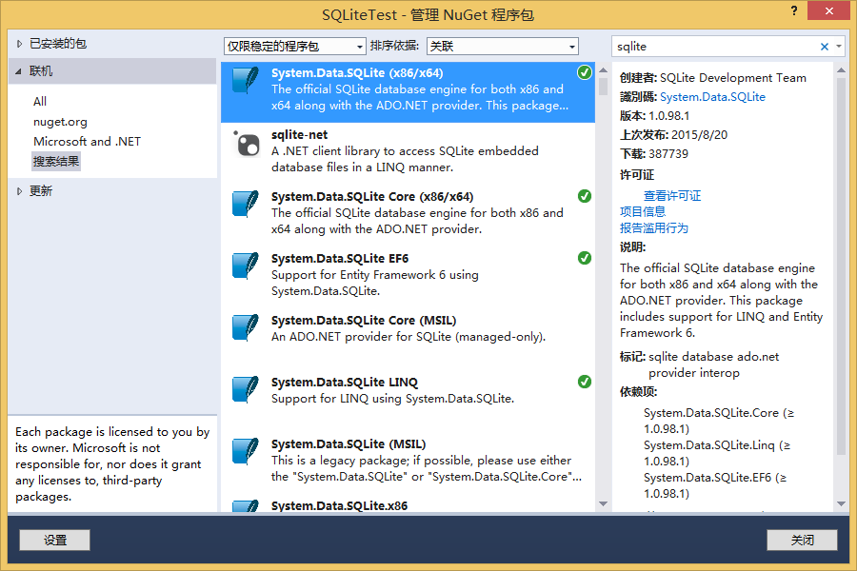857x571 pixels.
Task: Click installed checkmark on System.Data.SQLite EF6
Action: tap(585, 258)
